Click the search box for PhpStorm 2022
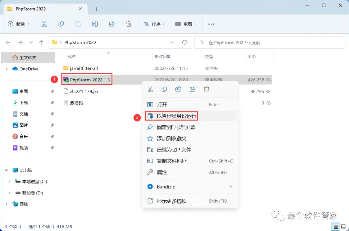The width and height of the screenshot is (349, 231). 270,43
